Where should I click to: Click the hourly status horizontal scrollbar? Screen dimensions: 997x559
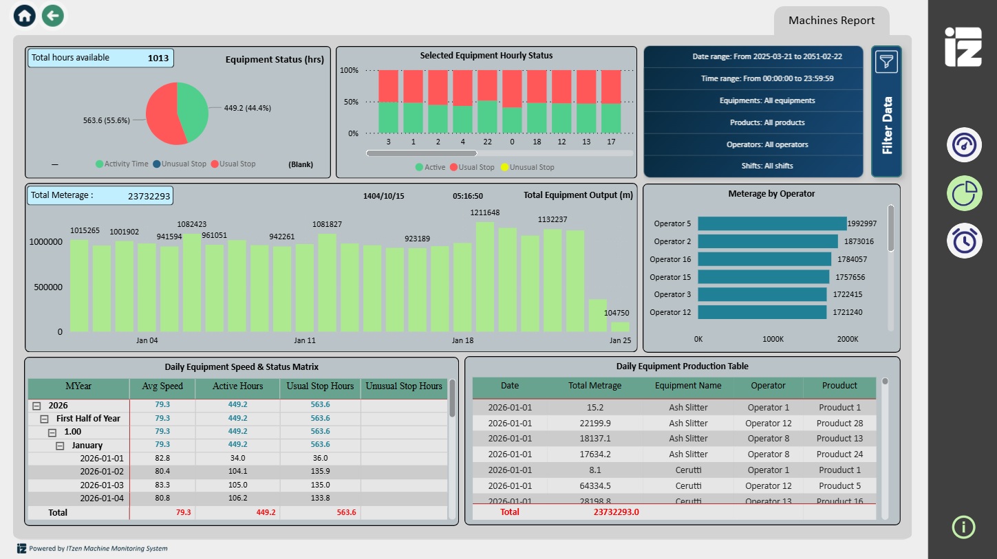tap(421, 153)
